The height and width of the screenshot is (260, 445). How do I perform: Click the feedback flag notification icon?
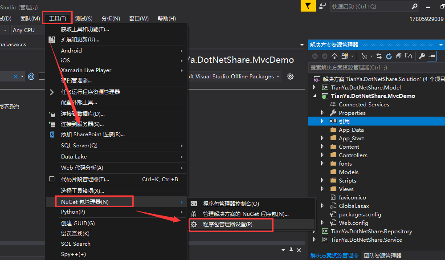308,6
